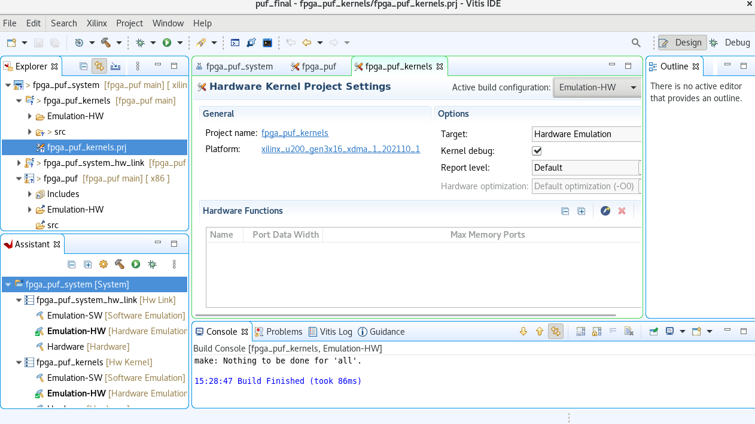Add hardware function with lightning icon
This screenshot has height=424, width=755.
click(x=605, y=211)
